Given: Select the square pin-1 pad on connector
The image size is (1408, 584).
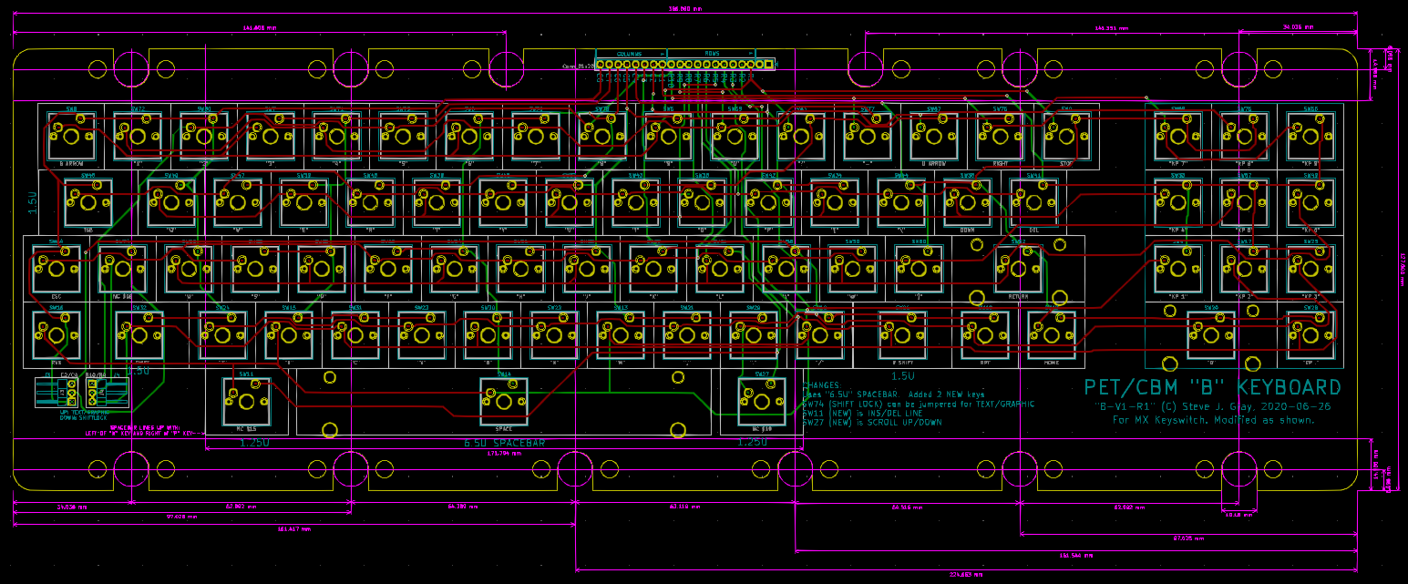Looking at the screenshot, I should point(768,65).
